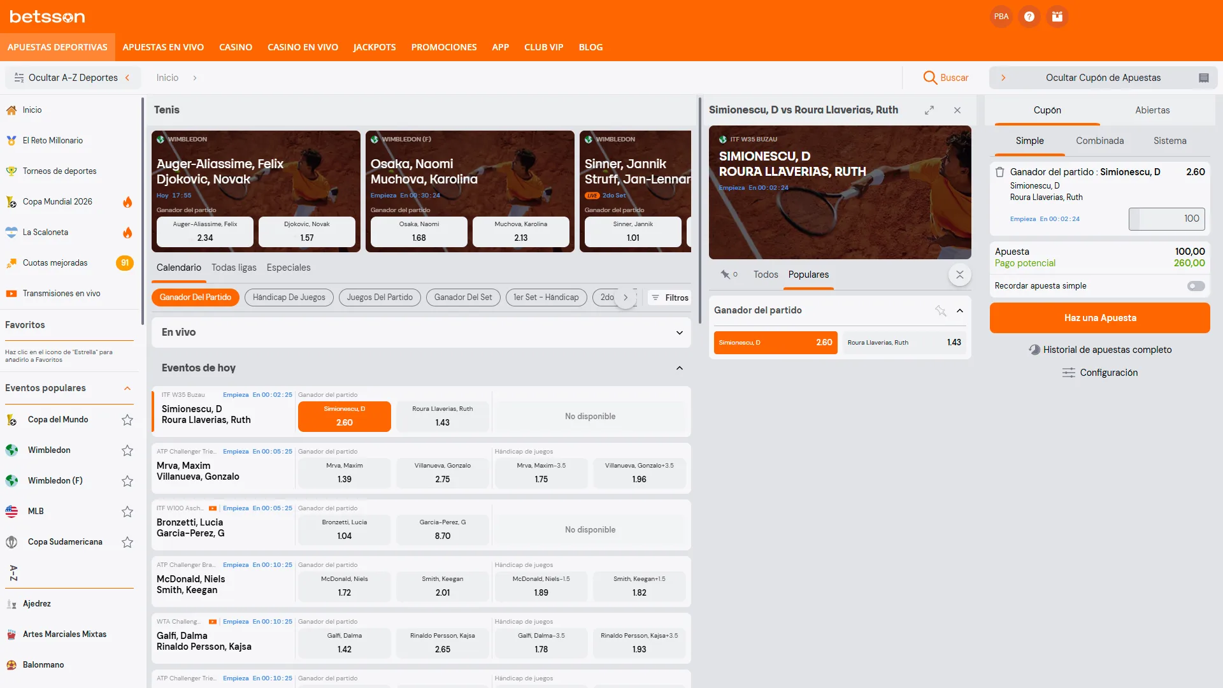Click the stake amount input field

(x=1166, y=219)
